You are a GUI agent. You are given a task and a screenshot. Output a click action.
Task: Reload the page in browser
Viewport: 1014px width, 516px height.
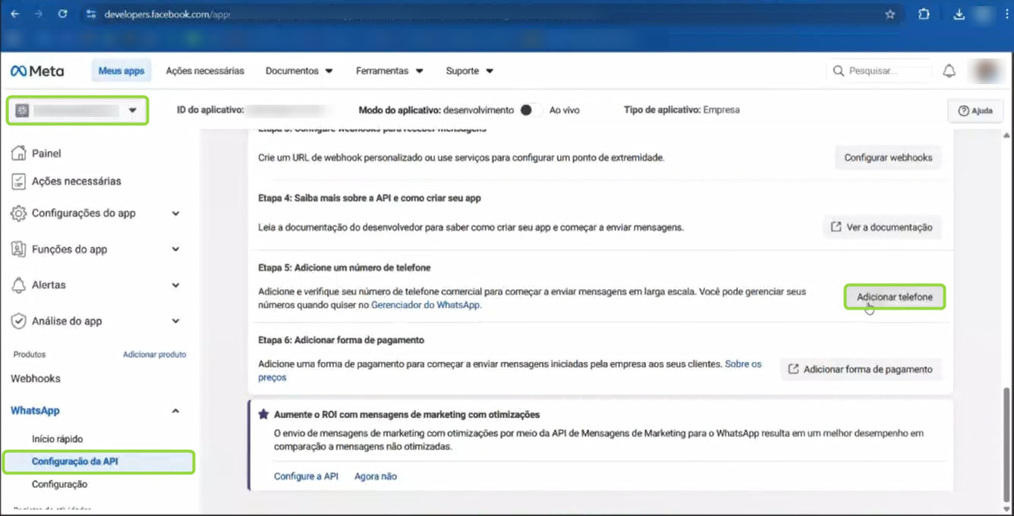[62, 14]
